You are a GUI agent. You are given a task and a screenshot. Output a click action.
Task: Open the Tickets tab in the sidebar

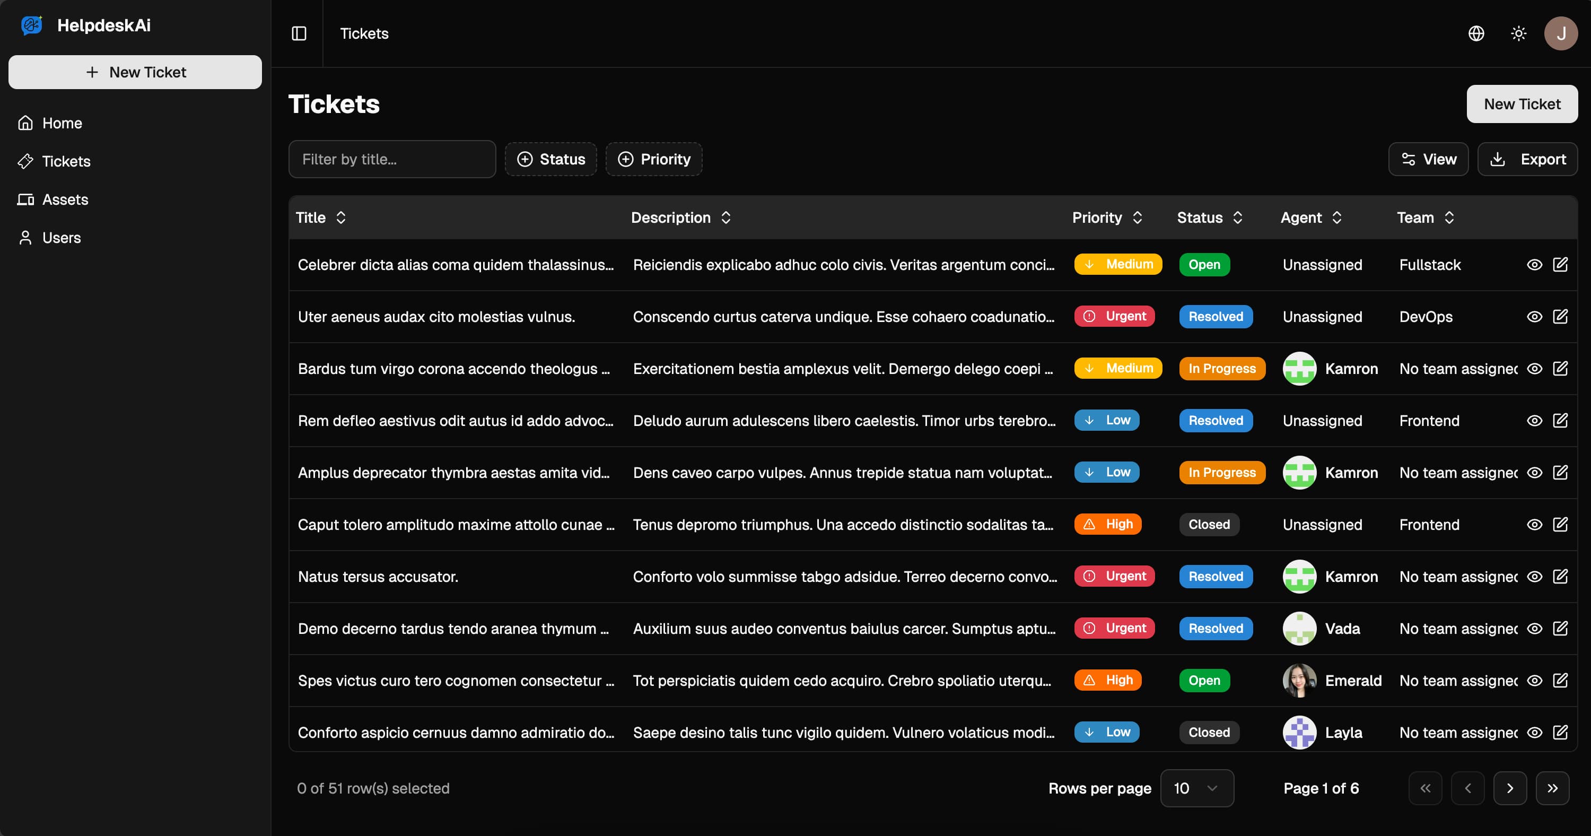point(65,161)
